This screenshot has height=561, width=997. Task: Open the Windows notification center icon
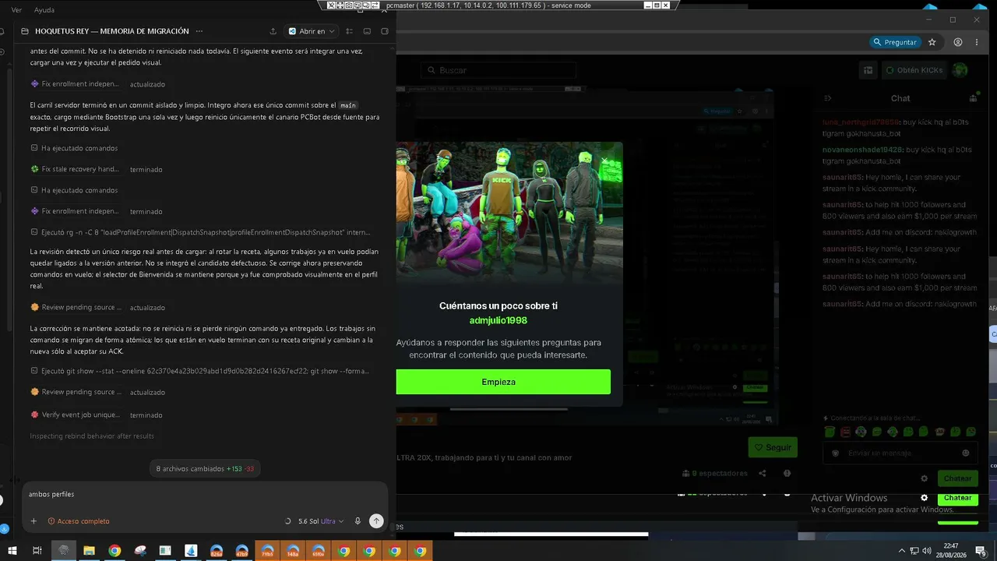pos(981,551)
